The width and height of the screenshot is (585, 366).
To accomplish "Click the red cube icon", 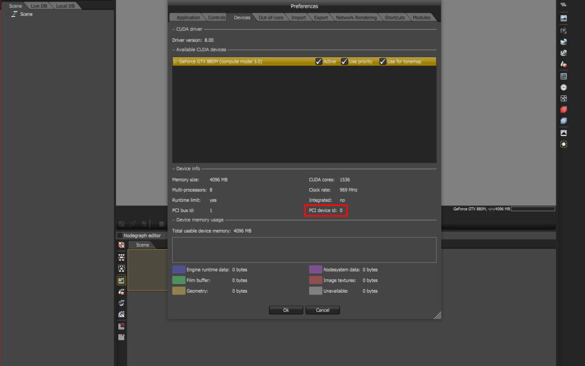I will pyautogui.click(x=563, y=110).
